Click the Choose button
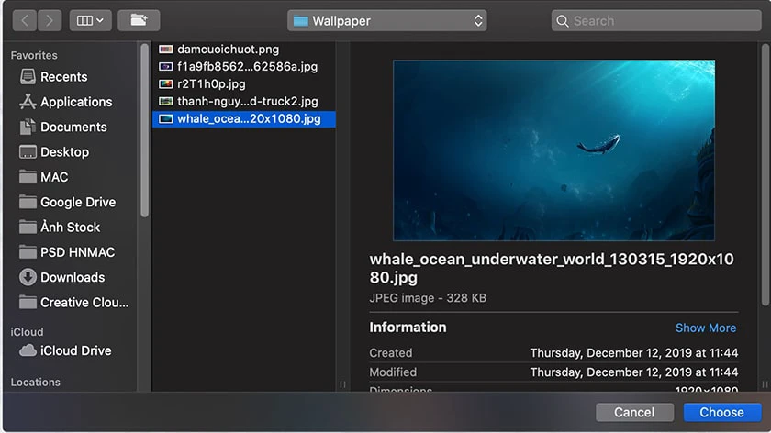The image size is (771, 433). (x=721, y=412)
